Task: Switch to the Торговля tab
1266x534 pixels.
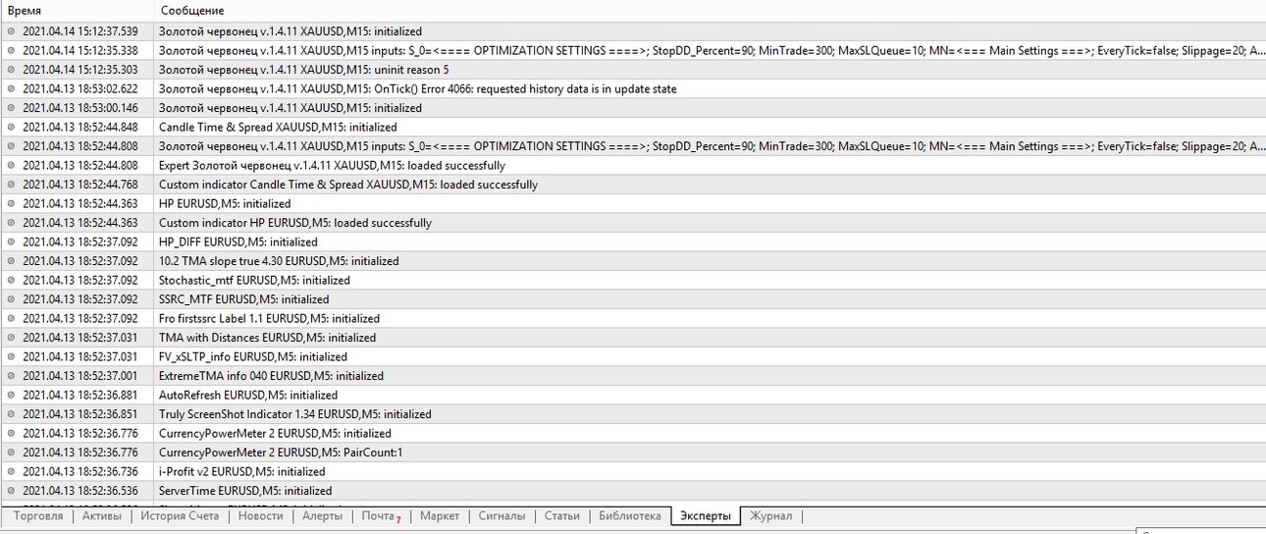Action: click(38, 515)
